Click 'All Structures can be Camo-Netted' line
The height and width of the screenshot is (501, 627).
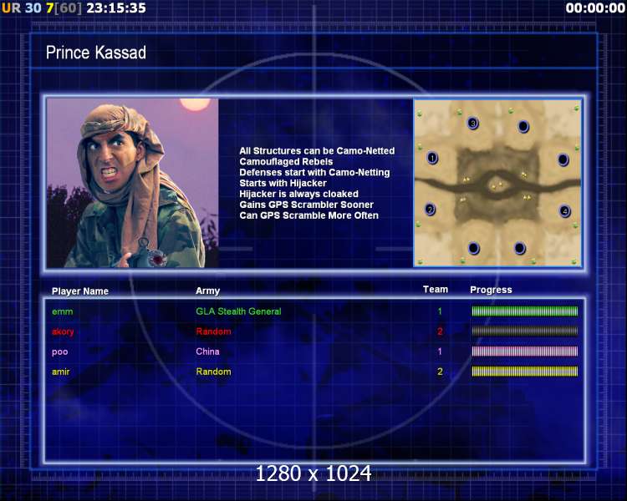coord(317,151)
